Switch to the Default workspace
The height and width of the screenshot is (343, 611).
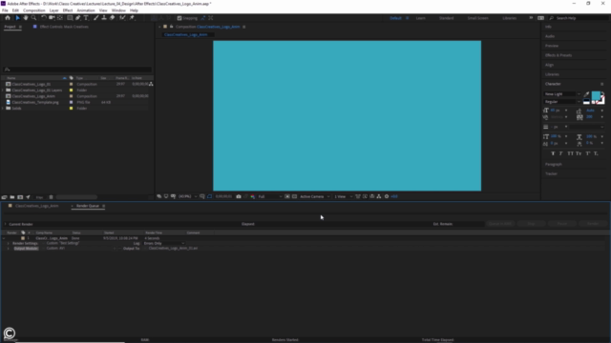point(395,18)
